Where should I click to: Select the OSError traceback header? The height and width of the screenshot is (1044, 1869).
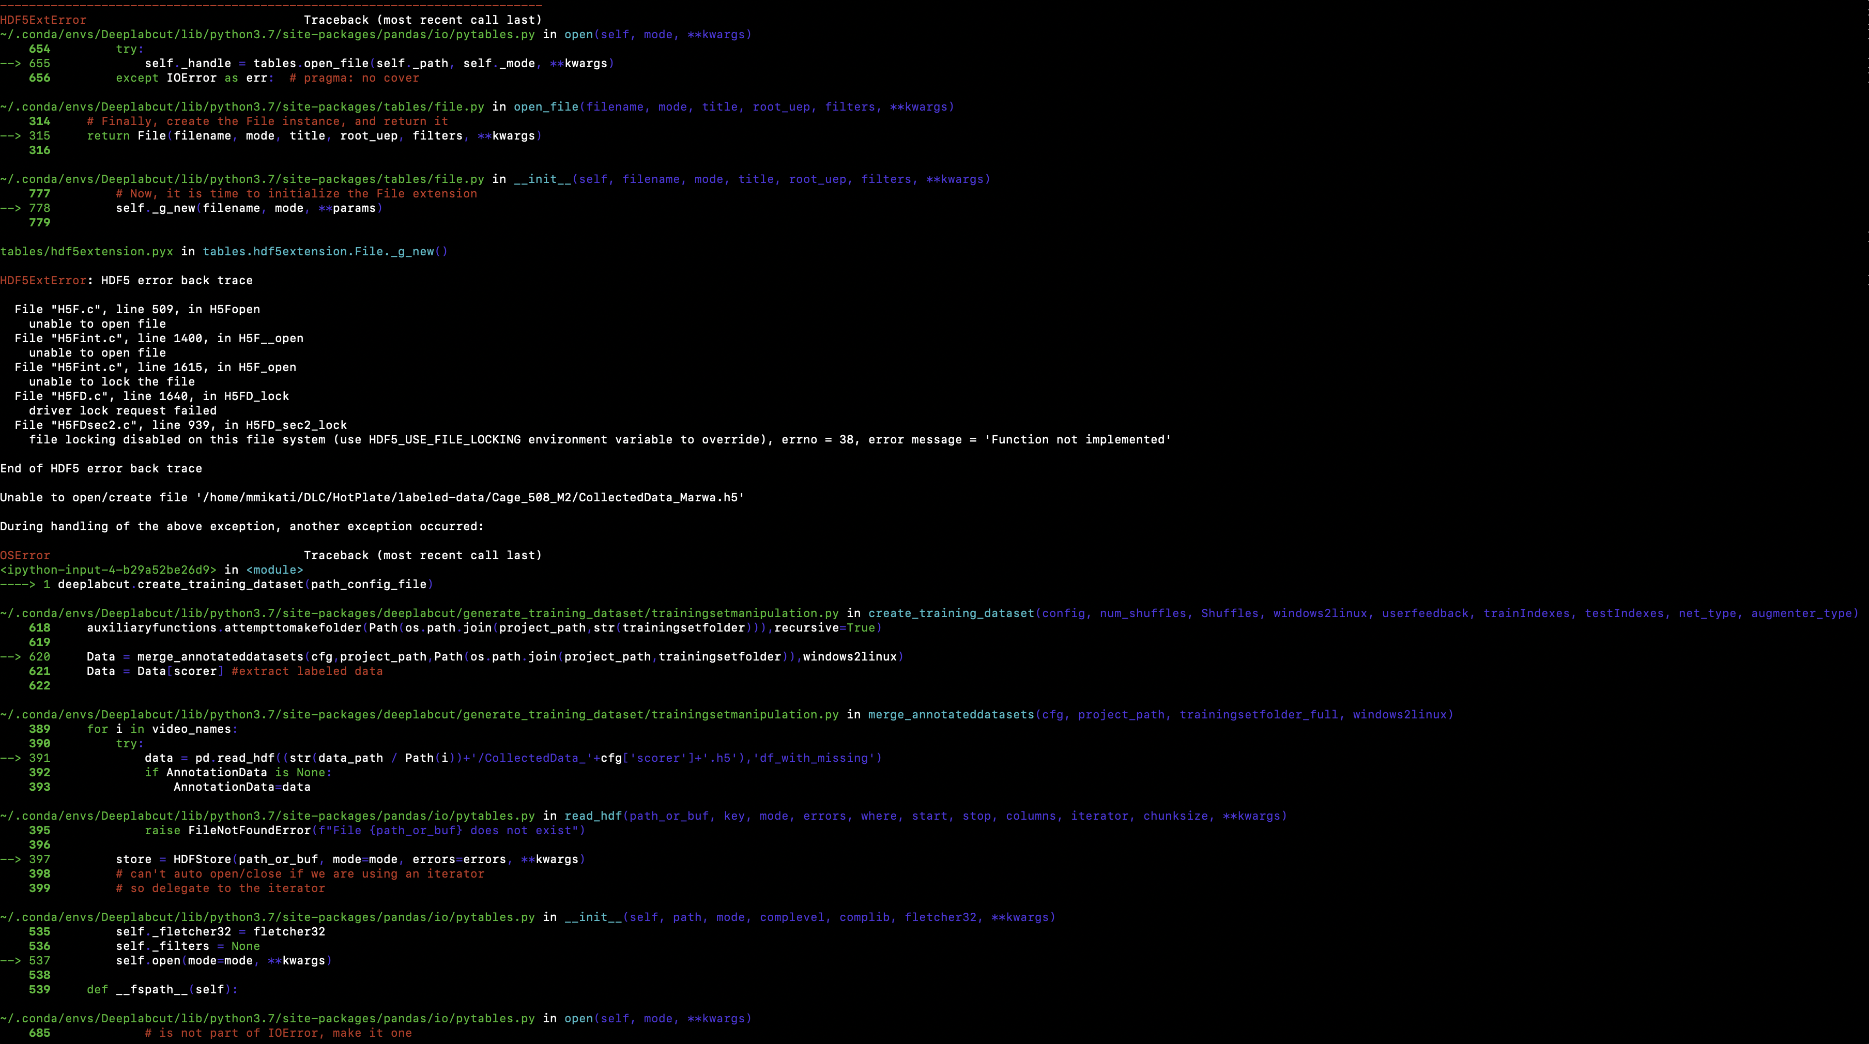point(25,555)
